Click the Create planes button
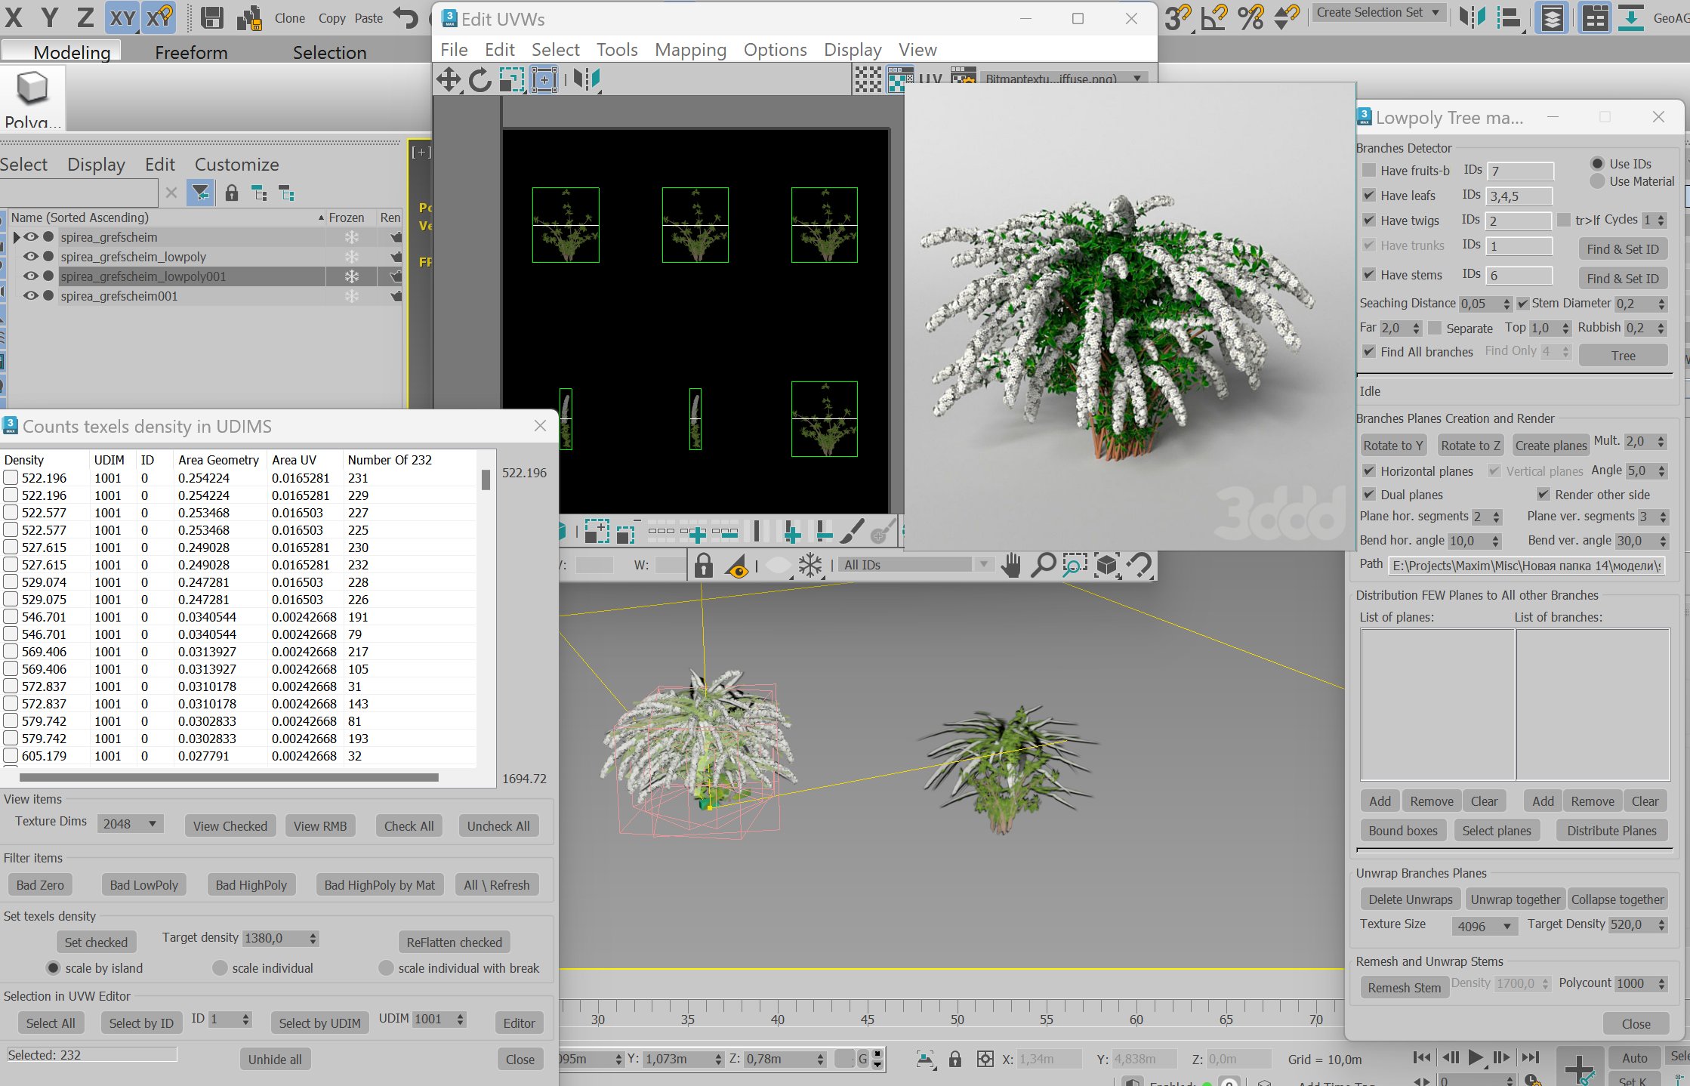 point(1550,446)
